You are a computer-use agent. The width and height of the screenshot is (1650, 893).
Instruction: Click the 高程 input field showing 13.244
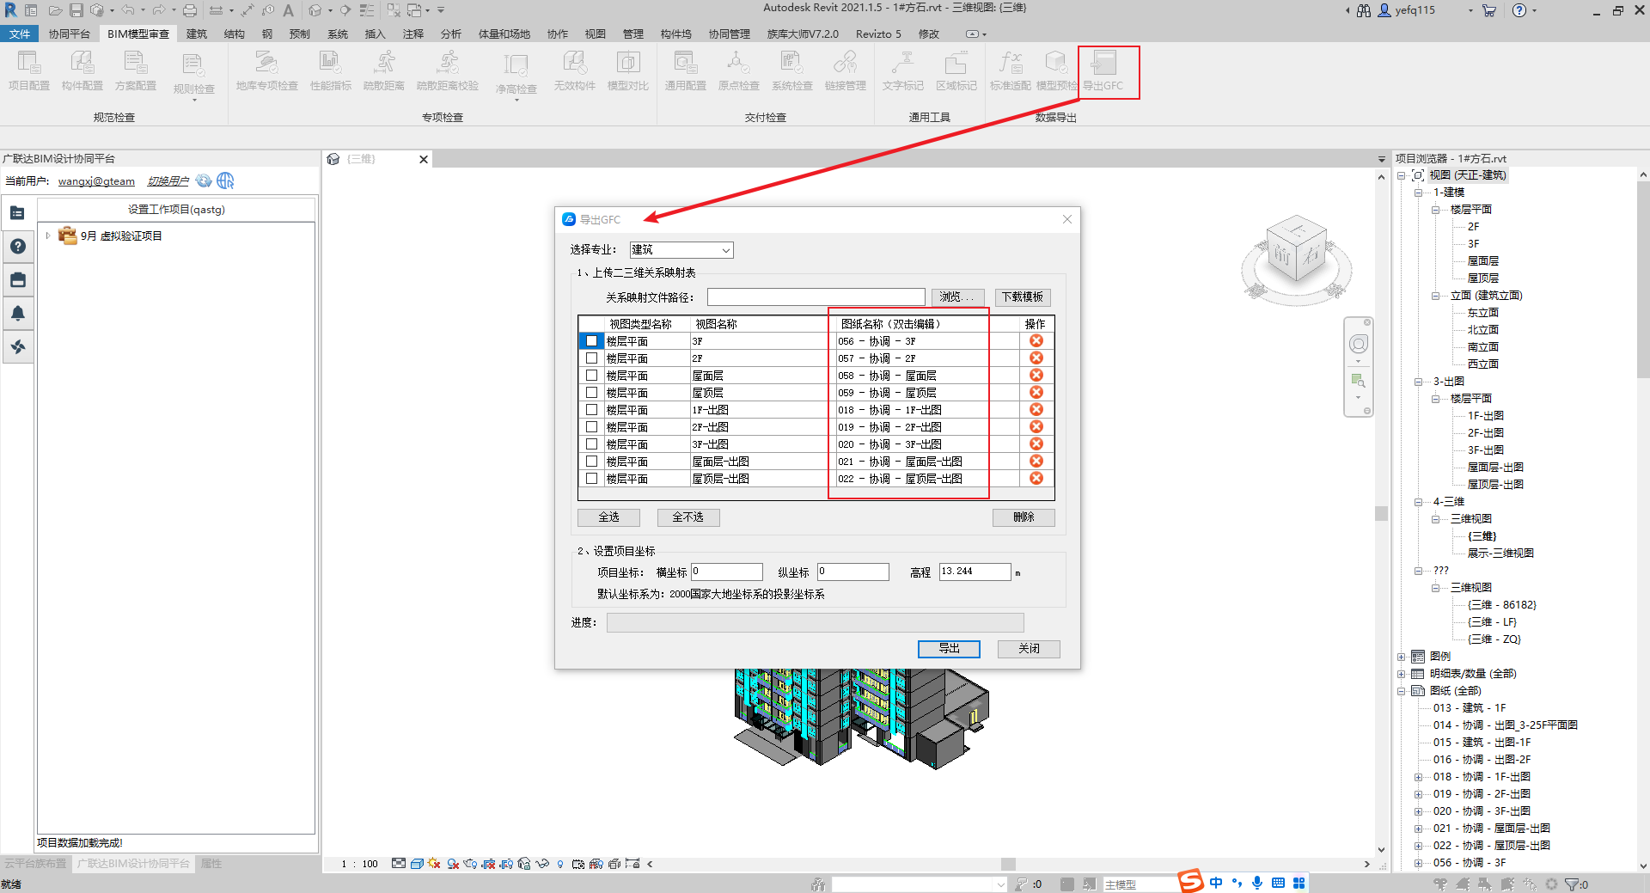[x=975, y=572]
